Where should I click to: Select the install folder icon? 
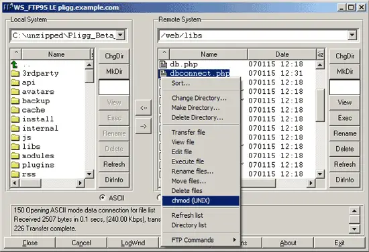pos(15,119)
